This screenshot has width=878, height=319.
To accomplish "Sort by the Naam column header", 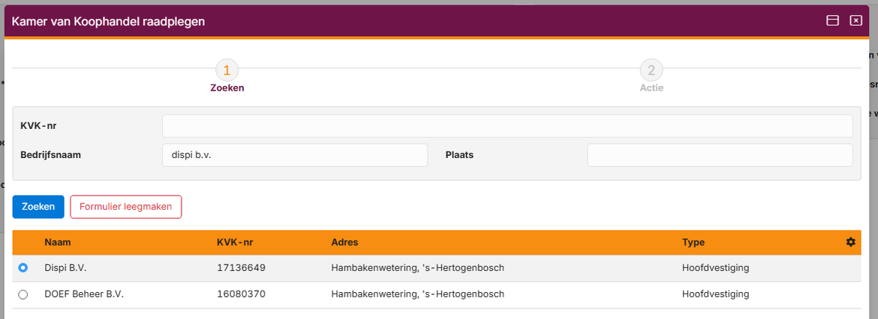I will 58,243.
